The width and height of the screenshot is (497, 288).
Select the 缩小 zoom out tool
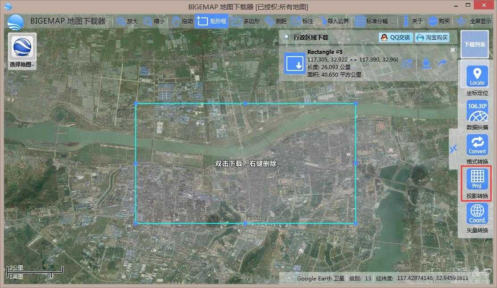pos(154,21)
